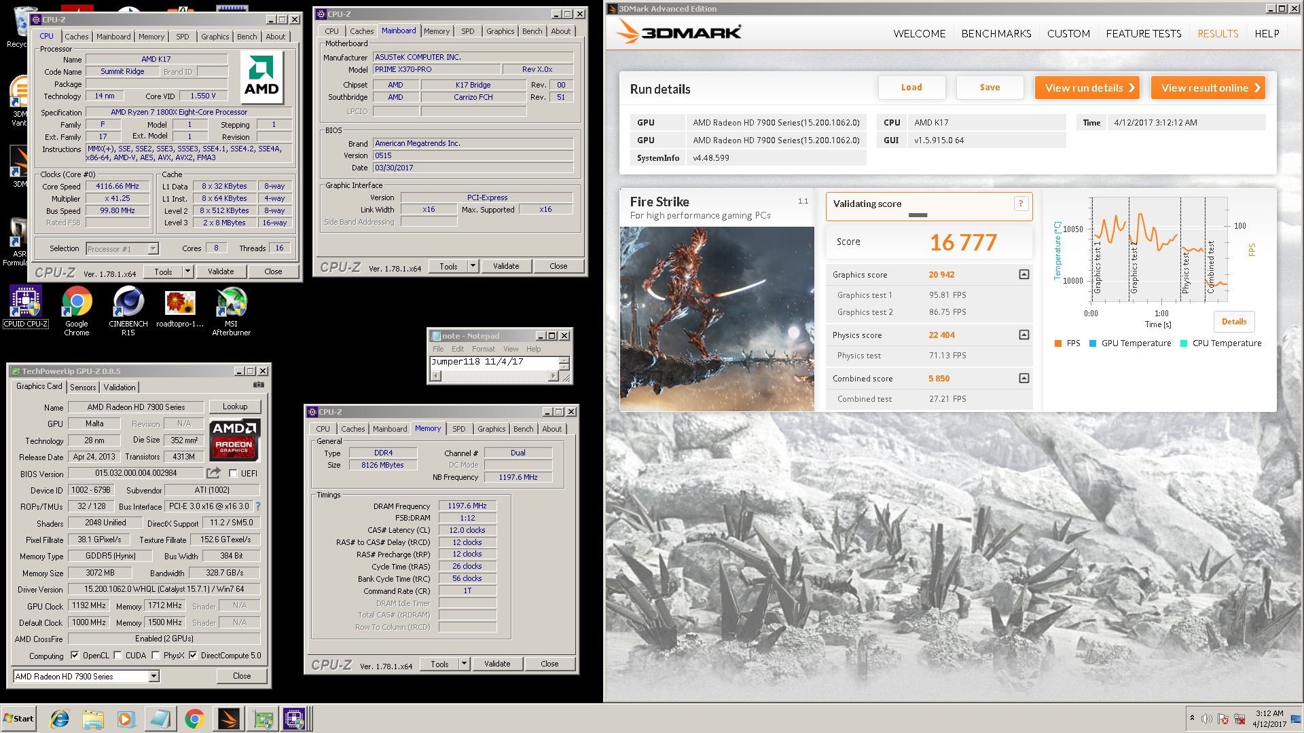The image size is (1304, 733).
Task: Open HELP in 3DMark navigation
Action: tap(1266, 33)
